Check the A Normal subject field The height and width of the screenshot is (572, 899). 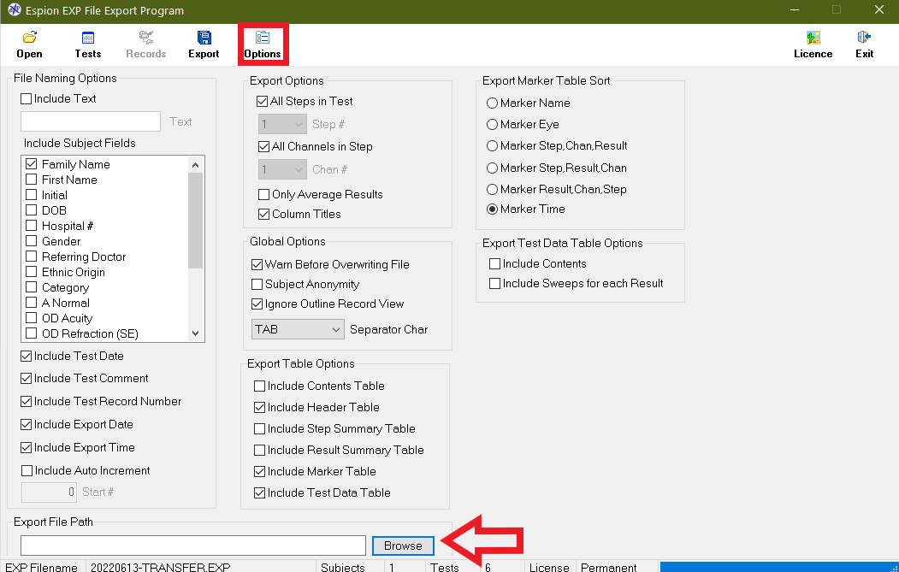coord(32,303)
